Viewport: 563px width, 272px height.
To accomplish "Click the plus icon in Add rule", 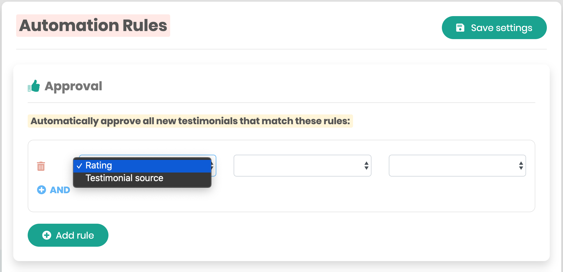I will click(x=47, y=235).
